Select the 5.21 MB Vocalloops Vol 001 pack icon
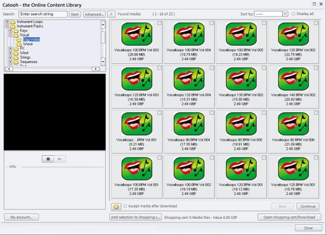 coord(137,124)
